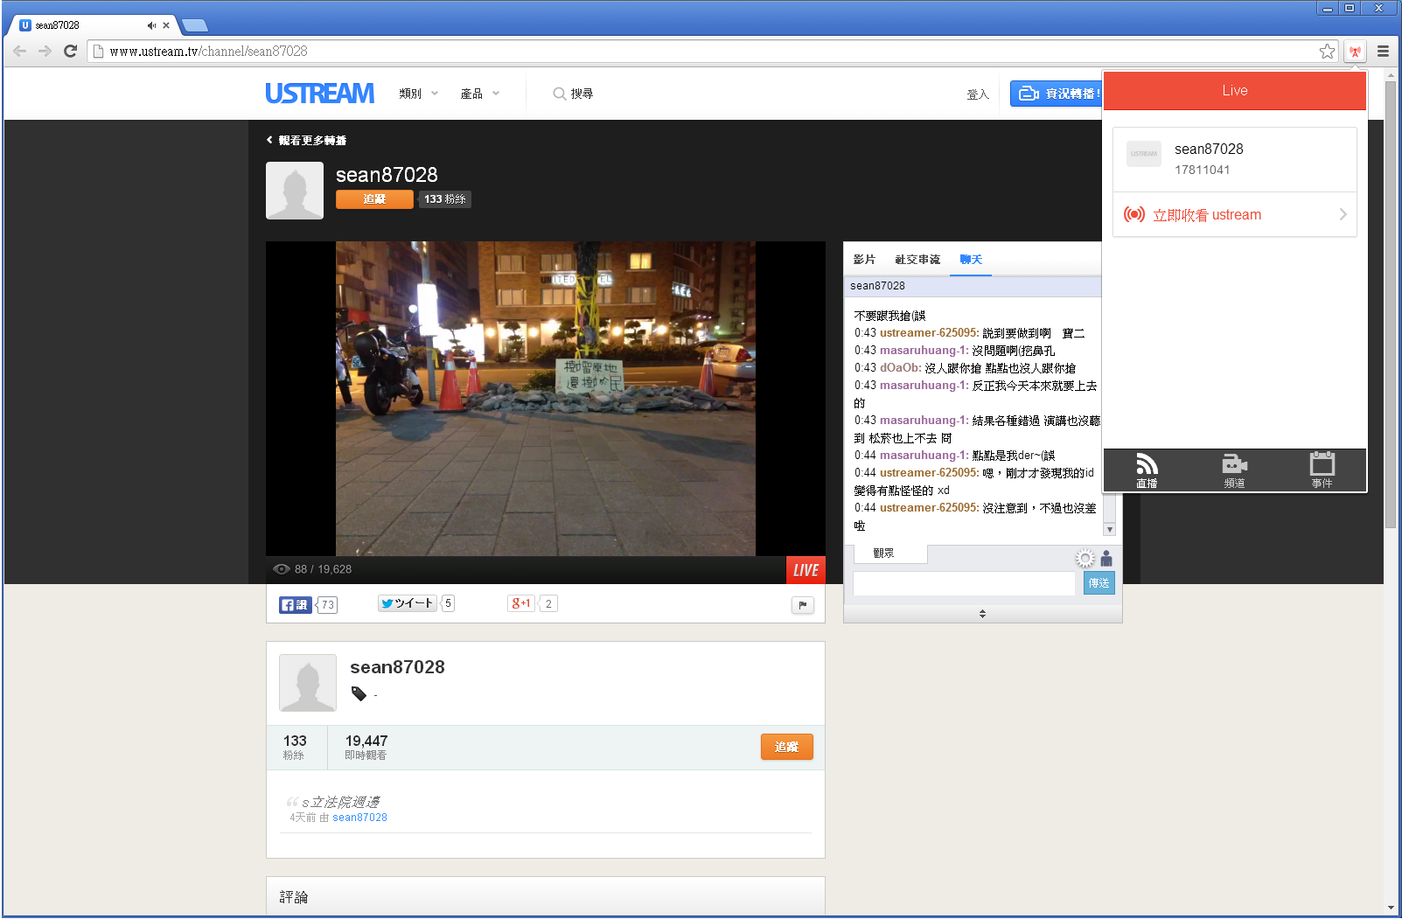Open the 頻道 camera icon in popup
Screen dimensions: 1402x919
pos(1234,470)
